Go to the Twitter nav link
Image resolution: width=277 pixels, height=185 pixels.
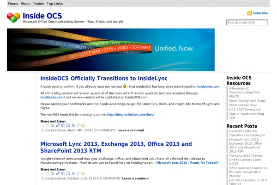click(38, 4)
